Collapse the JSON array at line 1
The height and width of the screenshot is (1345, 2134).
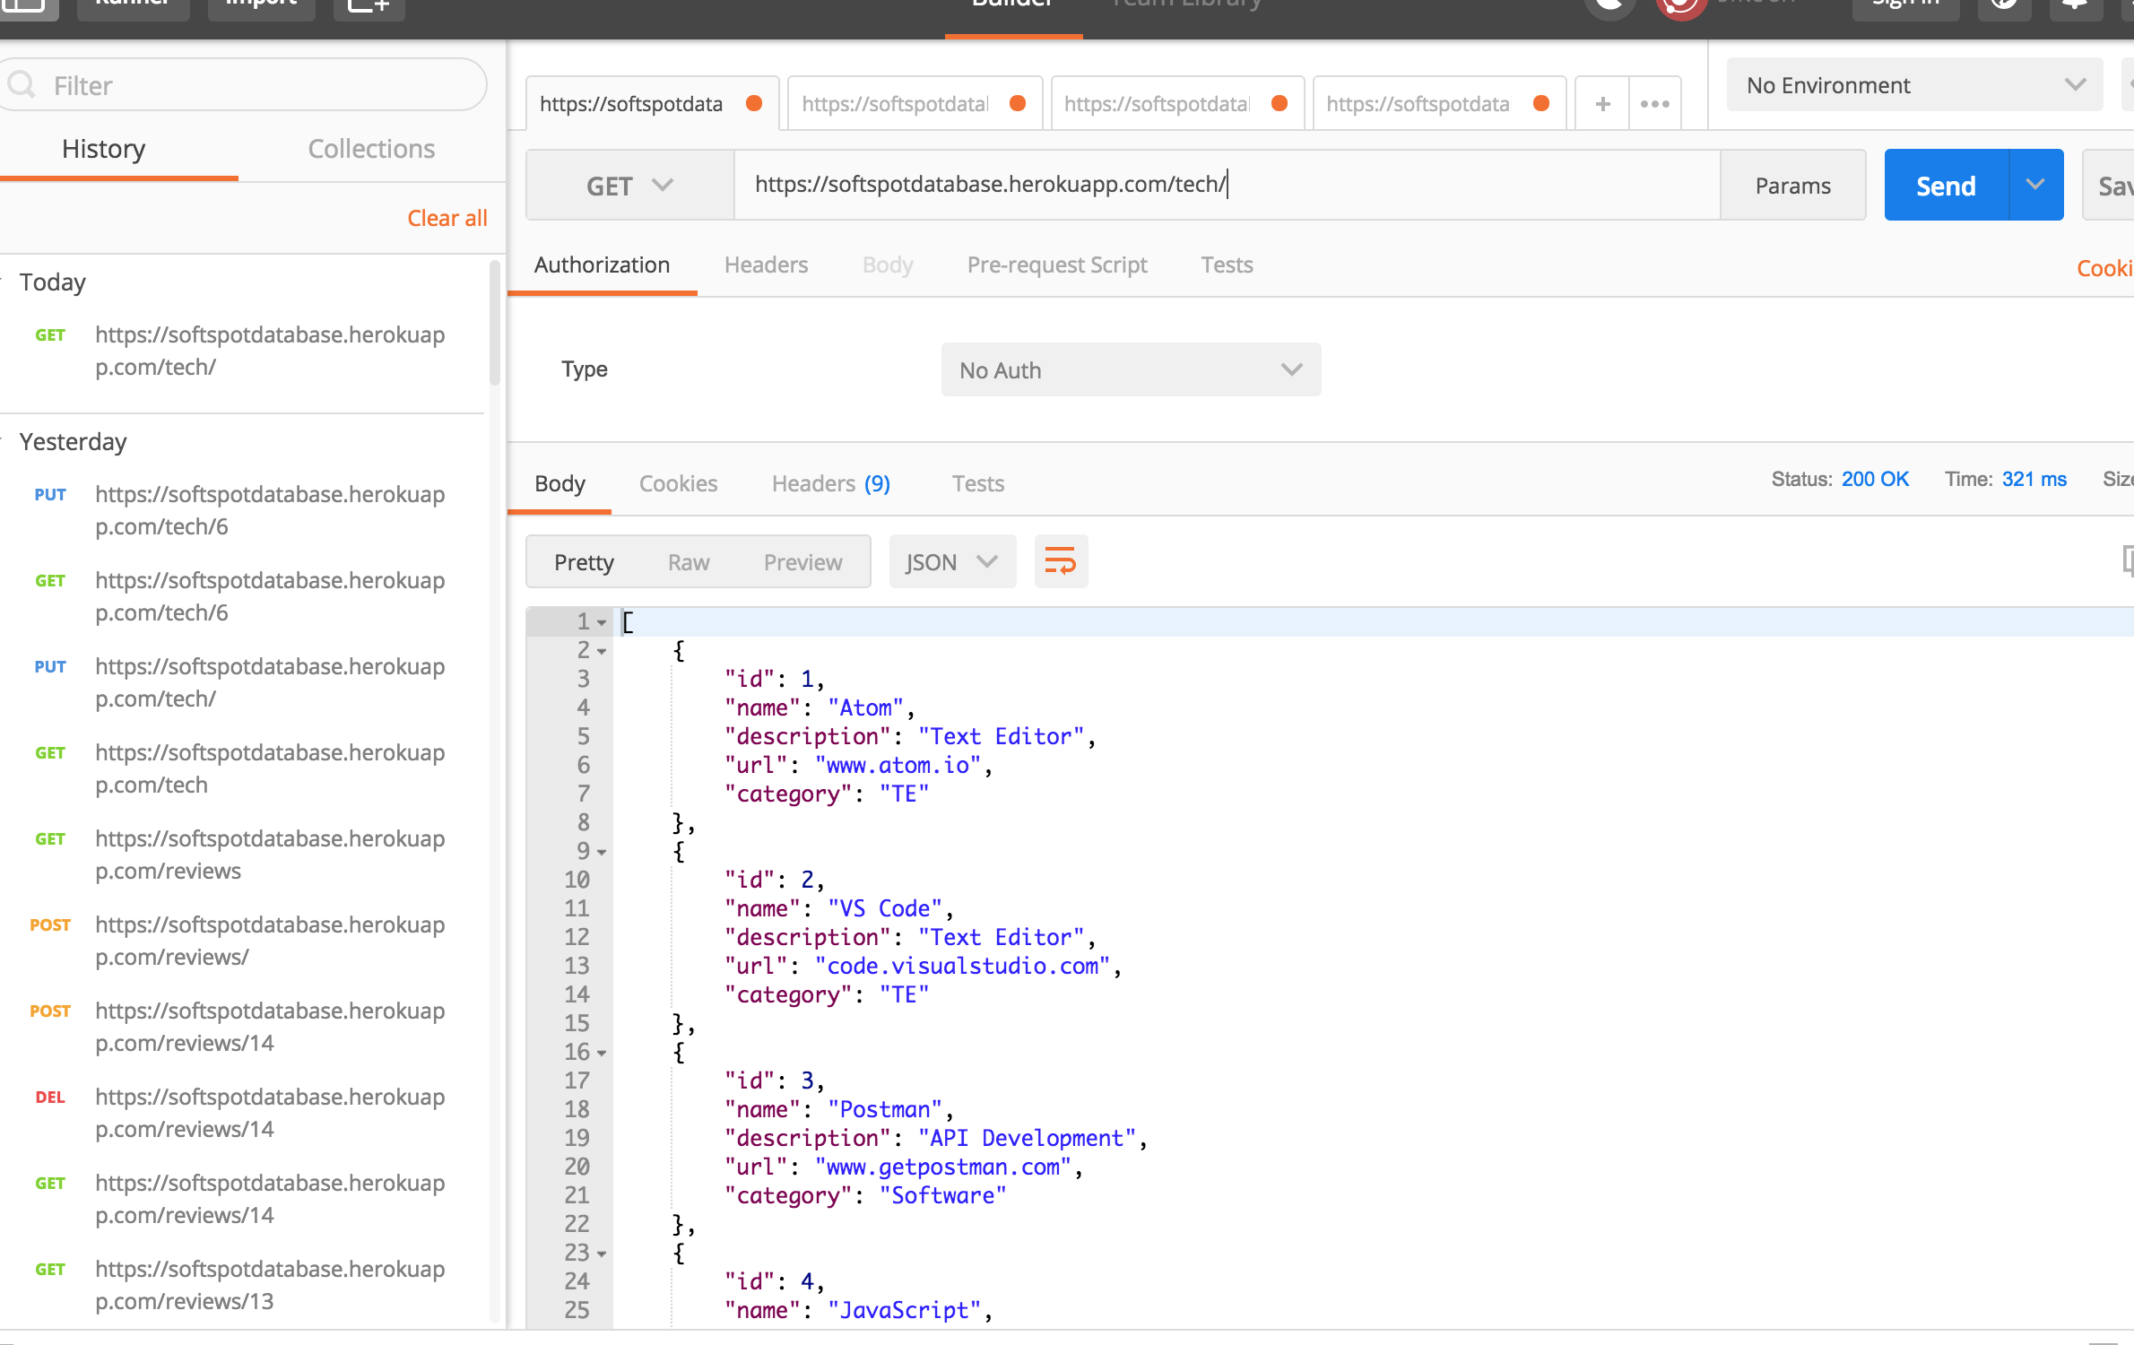pyautogui.click(x=602, y=622)
